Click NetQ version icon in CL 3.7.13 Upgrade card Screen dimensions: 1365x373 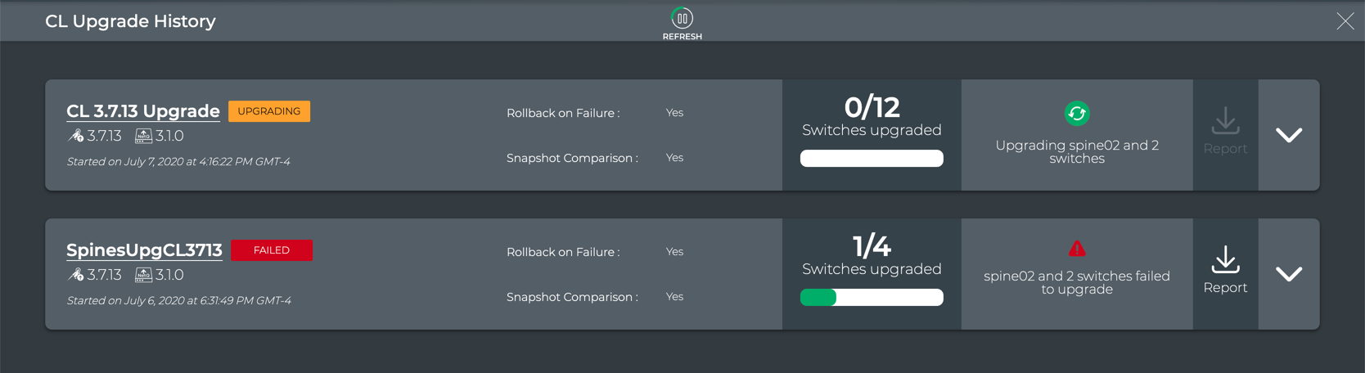coord(143,136)
